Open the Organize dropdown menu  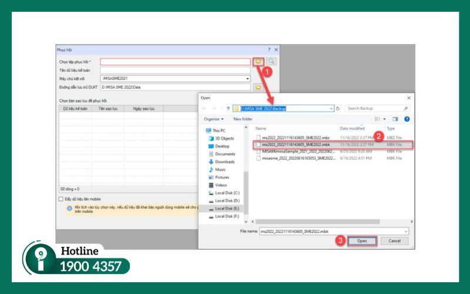click(x=214, y=119)
